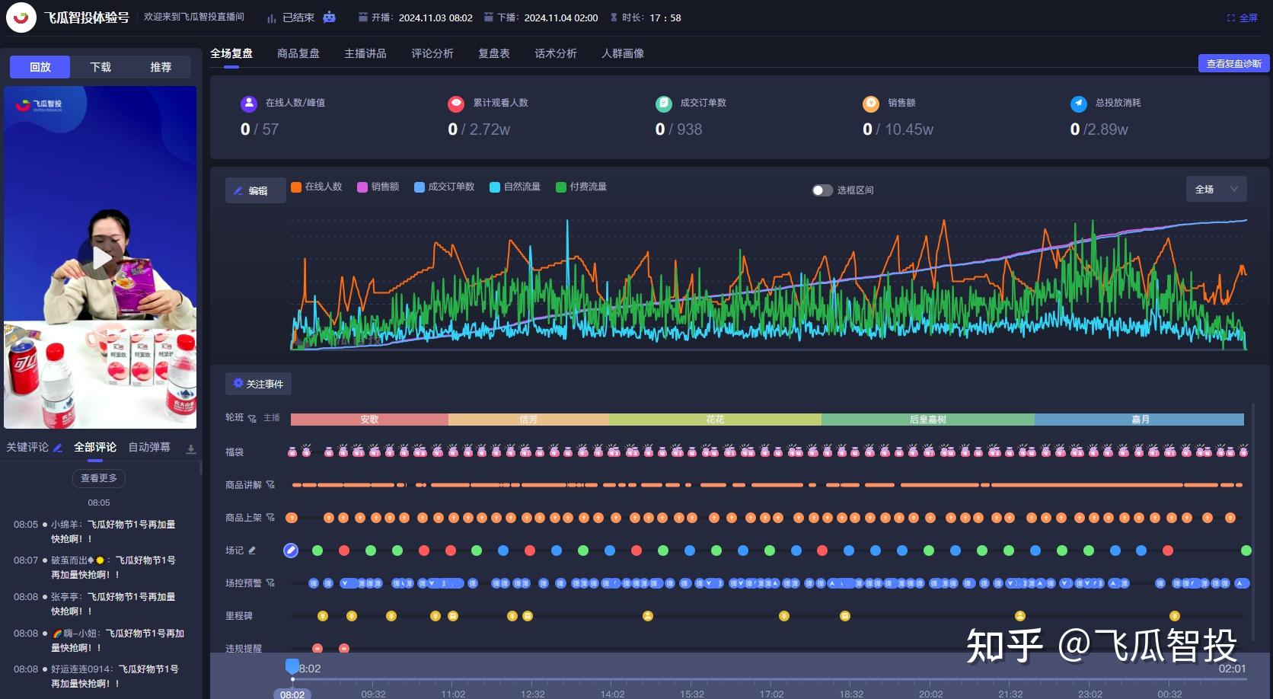This screenshot has width=1273, height=699.
Task: Click the first 违规提醒 red marker
Action: 317,649
